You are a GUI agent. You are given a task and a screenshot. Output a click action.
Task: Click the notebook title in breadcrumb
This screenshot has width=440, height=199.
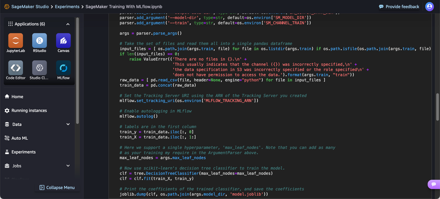tap(124, 6)
